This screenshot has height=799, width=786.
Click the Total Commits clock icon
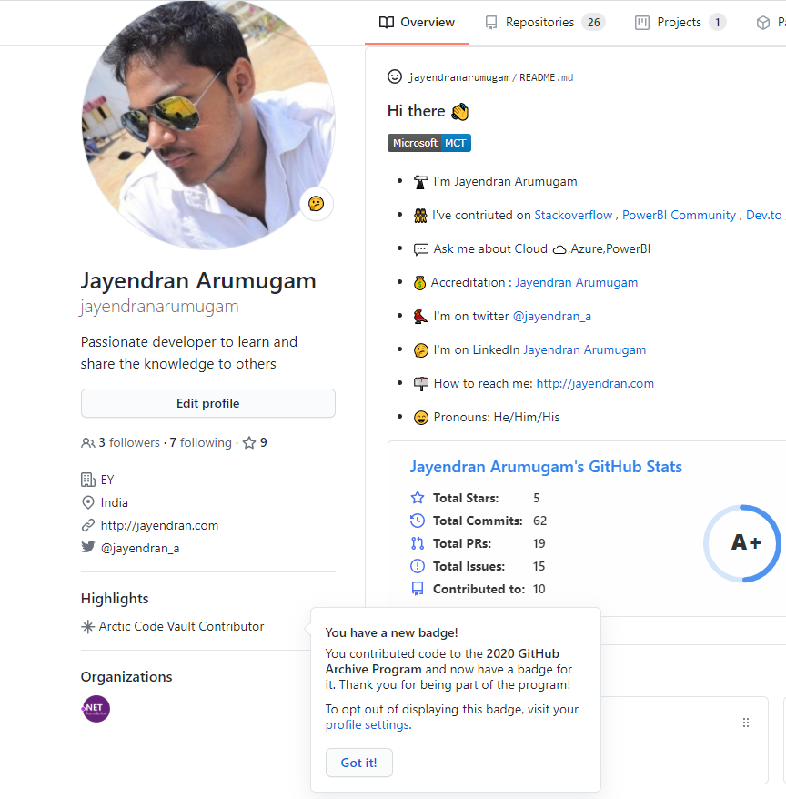tap(418, 521)
